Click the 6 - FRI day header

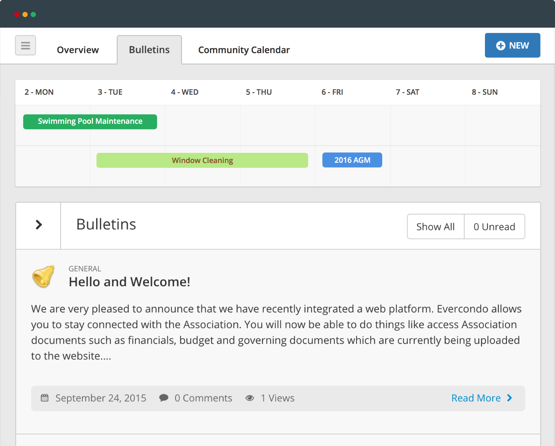pyautogui.click(x=332, y=92)
